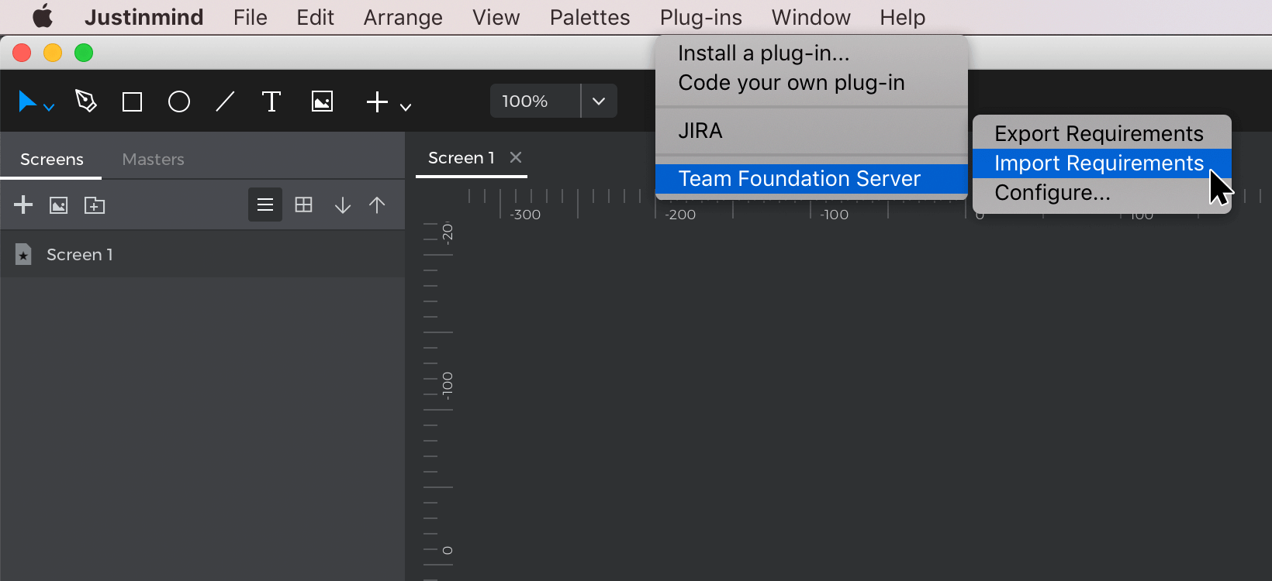1272x581 pixels.
Task: Click the Screen 1 star page icon
Action: [23, 254]
